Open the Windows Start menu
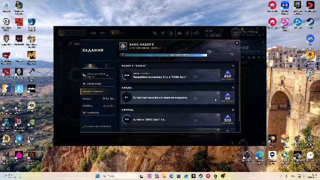 [98, 176]
